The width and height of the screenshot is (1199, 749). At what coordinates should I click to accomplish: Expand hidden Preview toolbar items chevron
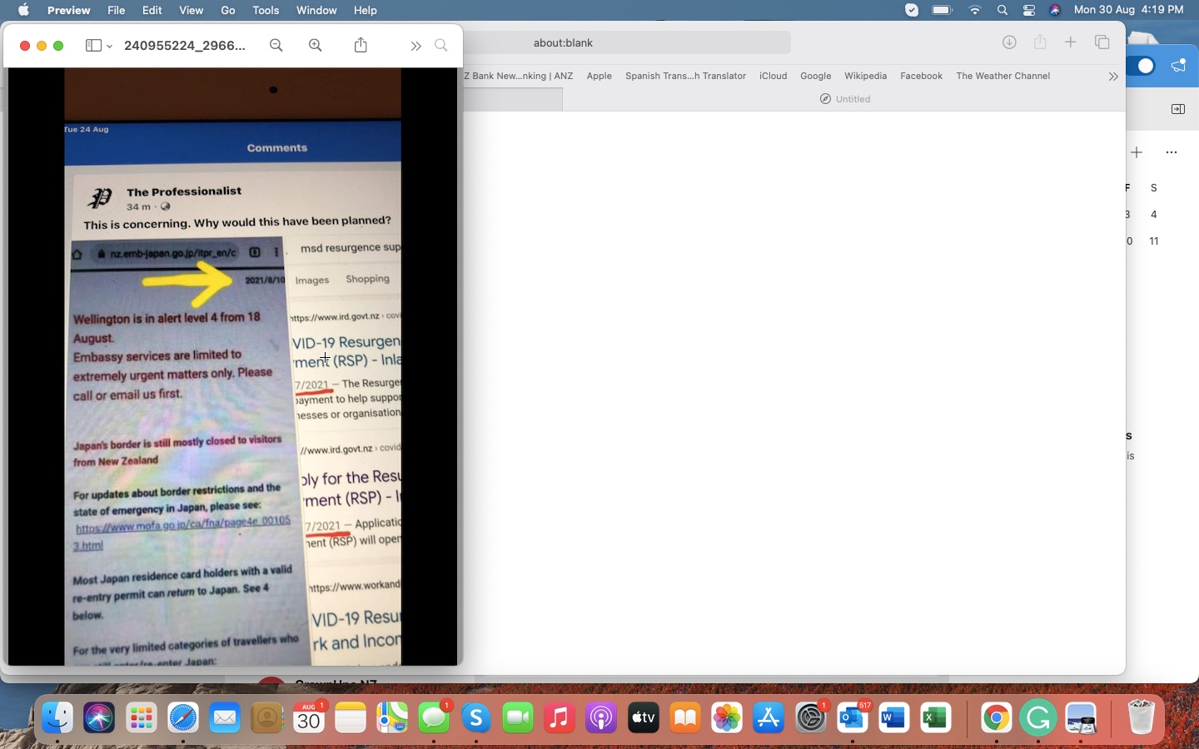point(415,46)
